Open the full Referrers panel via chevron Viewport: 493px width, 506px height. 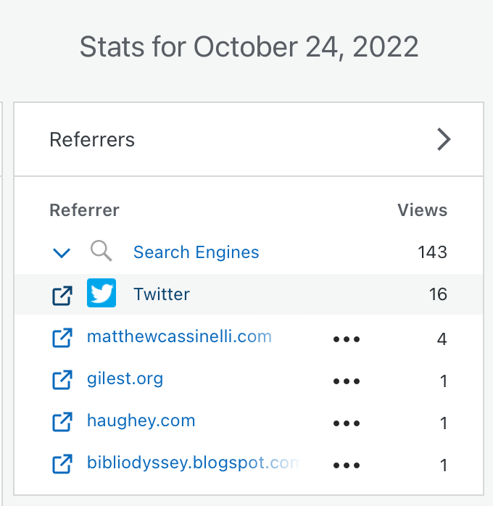(444, 139)
